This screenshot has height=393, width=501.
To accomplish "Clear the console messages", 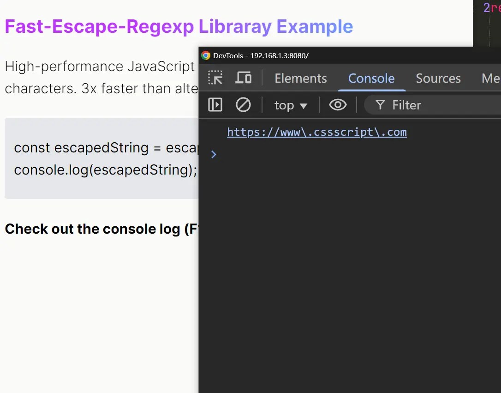I will [x=244, y=105].
